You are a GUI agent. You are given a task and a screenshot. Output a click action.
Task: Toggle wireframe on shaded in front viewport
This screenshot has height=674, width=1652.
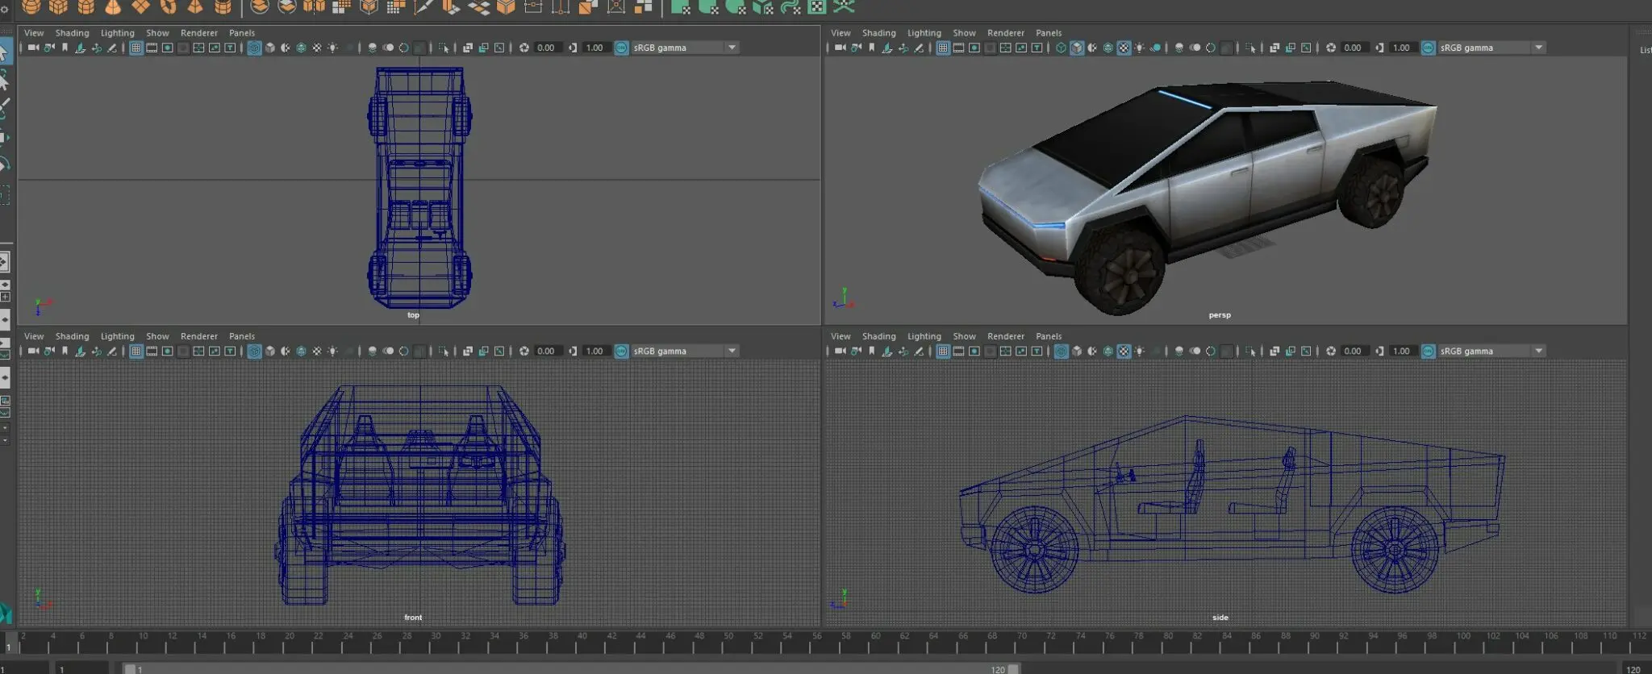pos(301,351)
